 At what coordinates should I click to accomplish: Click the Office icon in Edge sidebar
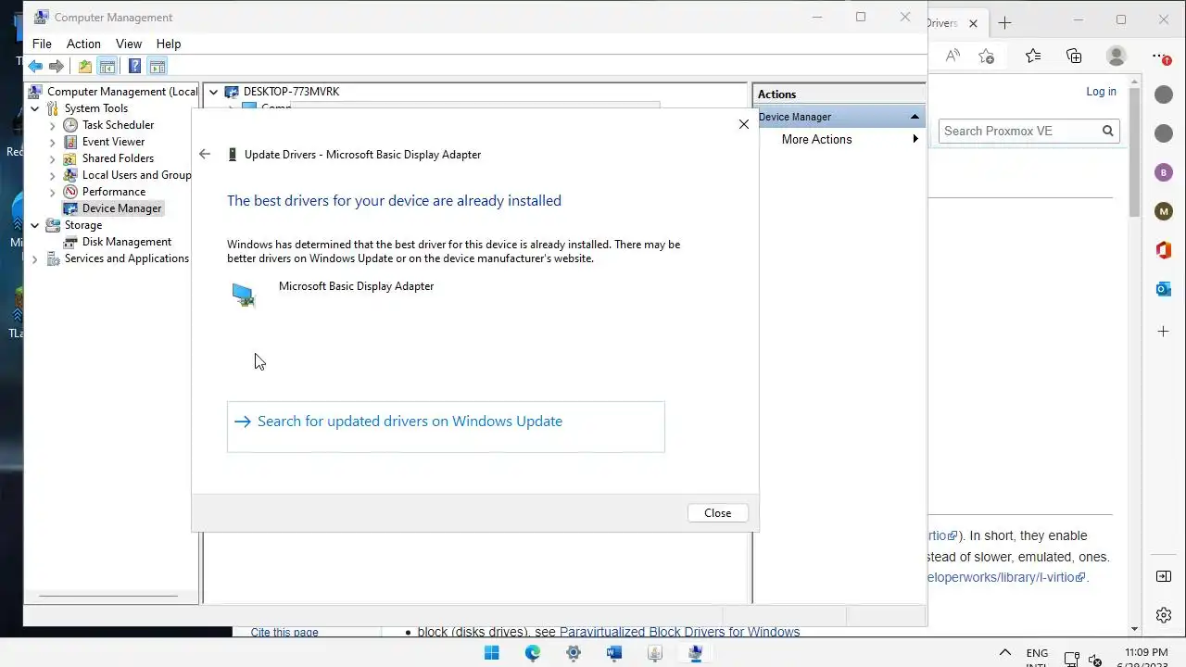click(x=1164, y=250)
